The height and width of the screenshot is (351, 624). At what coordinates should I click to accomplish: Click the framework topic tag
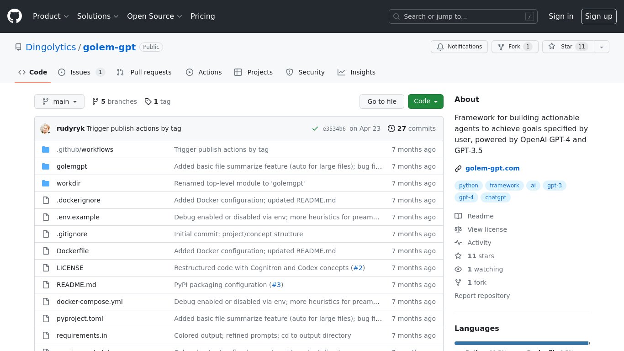pos(505,186)
